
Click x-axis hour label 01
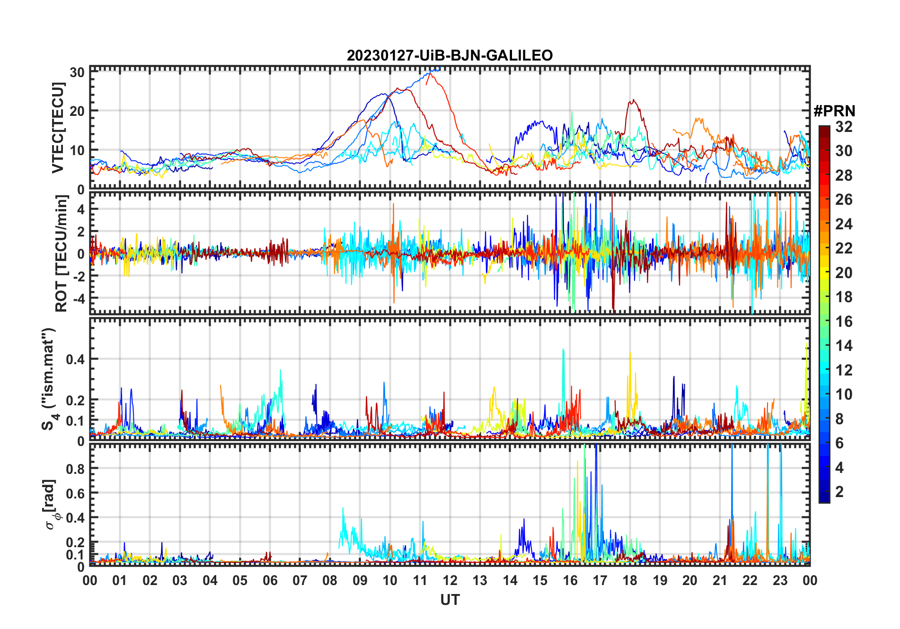(x=120, y=580)
